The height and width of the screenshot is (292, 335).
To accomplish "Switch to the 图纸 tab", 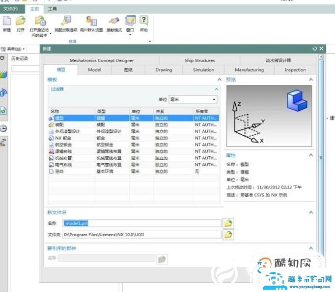I will [128, 70].
